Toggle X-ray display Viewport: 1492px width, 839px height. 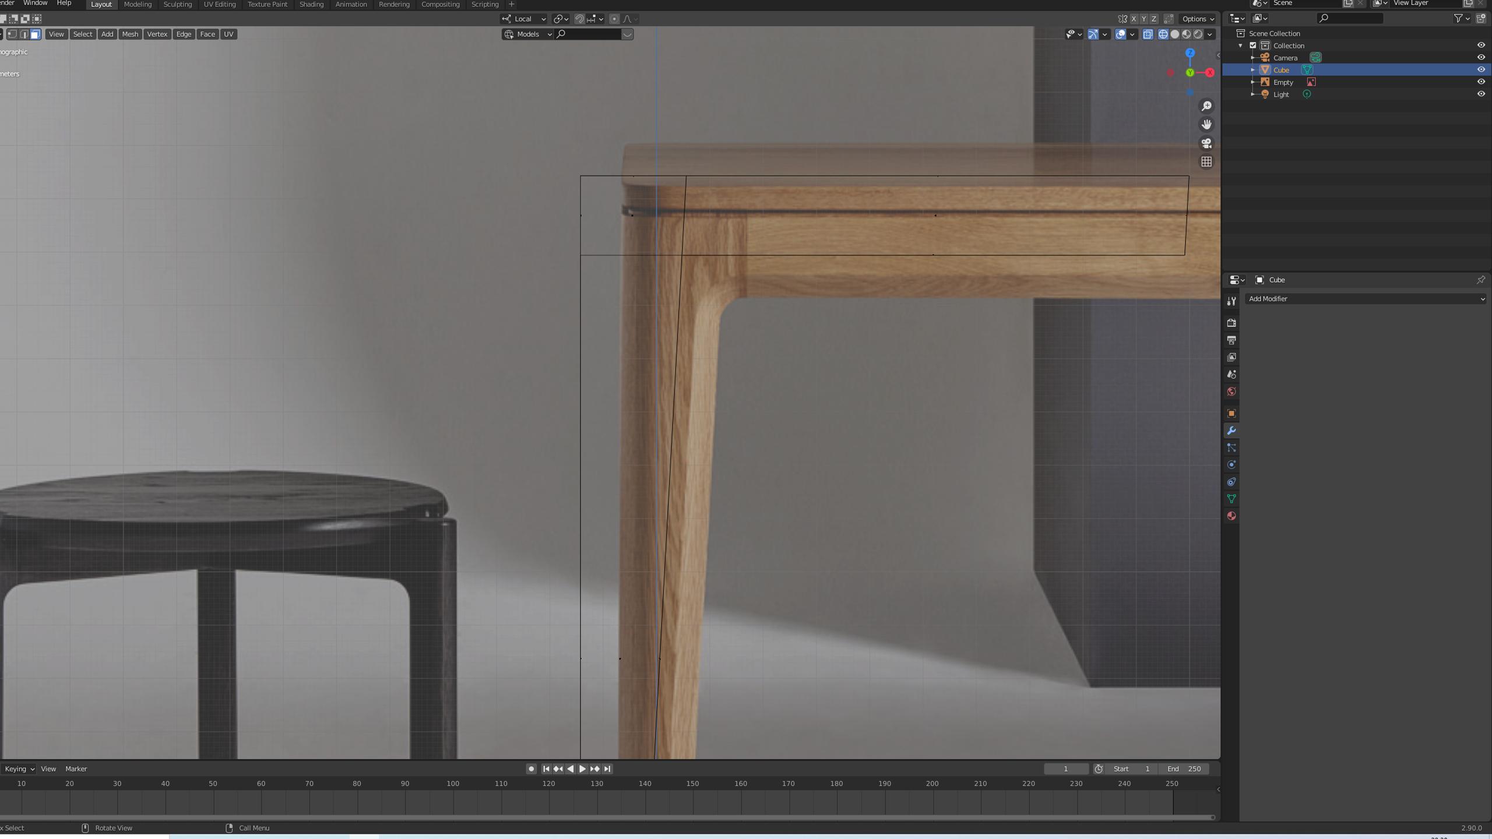tap(1148, 34)
